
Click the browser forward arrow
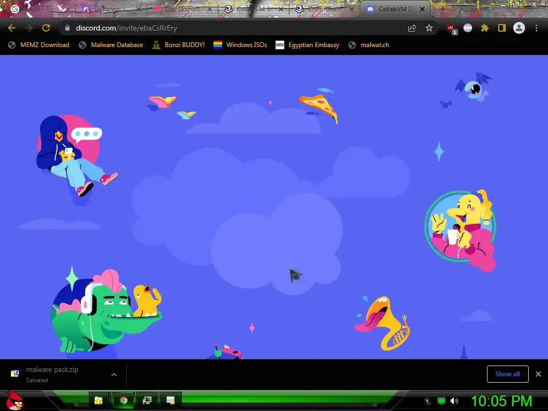click(29, 28)
